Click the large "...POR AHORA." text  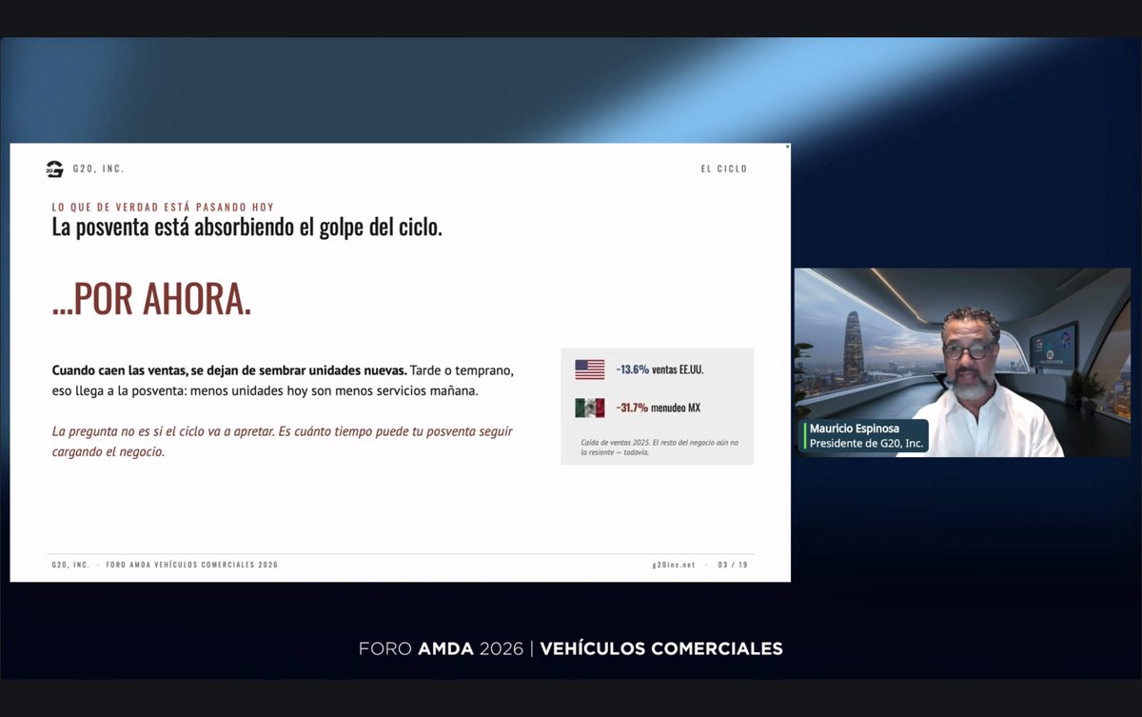click(151, 299)
